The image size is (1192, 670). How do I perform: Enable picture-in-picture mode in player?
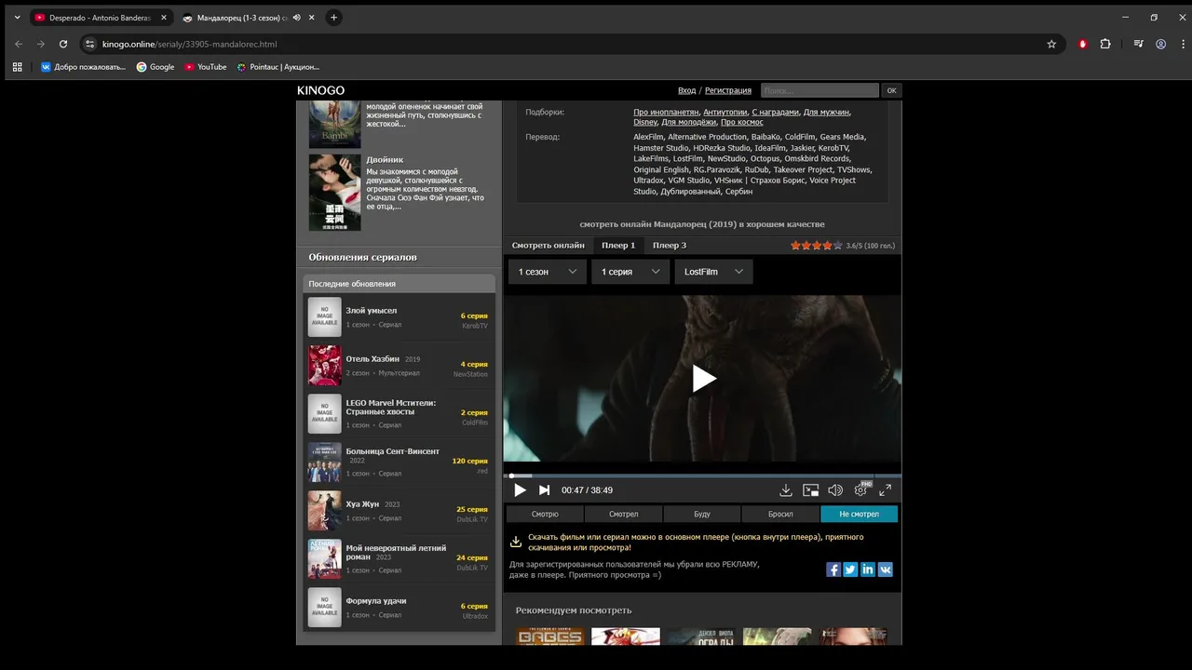(x=811, y=490)
